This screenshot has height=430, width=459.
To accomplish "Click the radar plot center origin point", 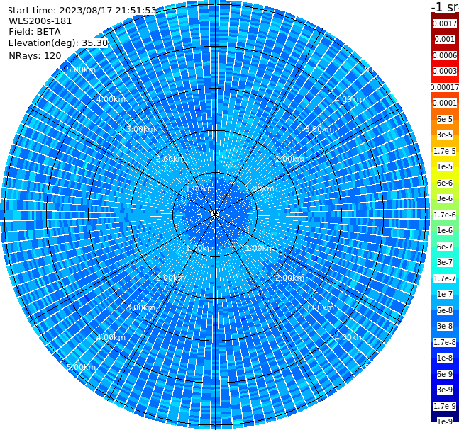I will (x=215, y=215).
